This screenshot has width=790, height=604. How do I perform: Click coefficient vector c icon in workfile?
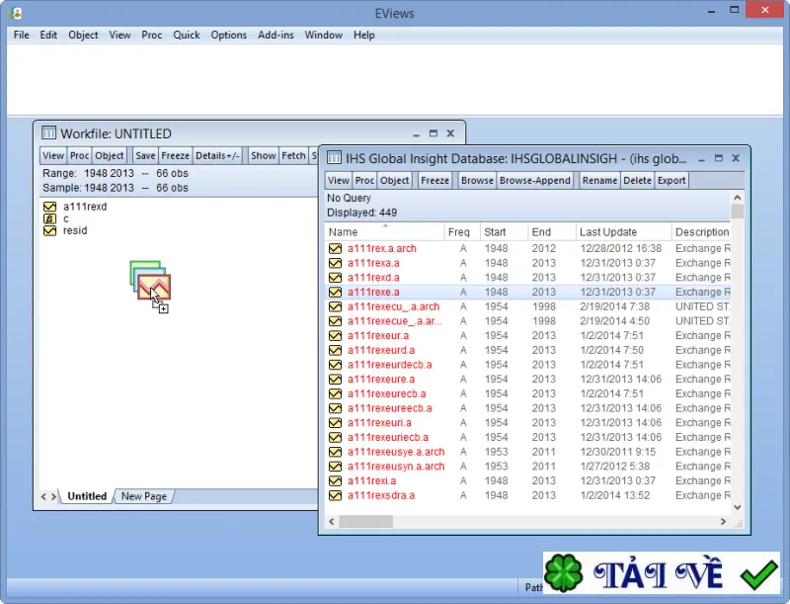click(50, 218)
